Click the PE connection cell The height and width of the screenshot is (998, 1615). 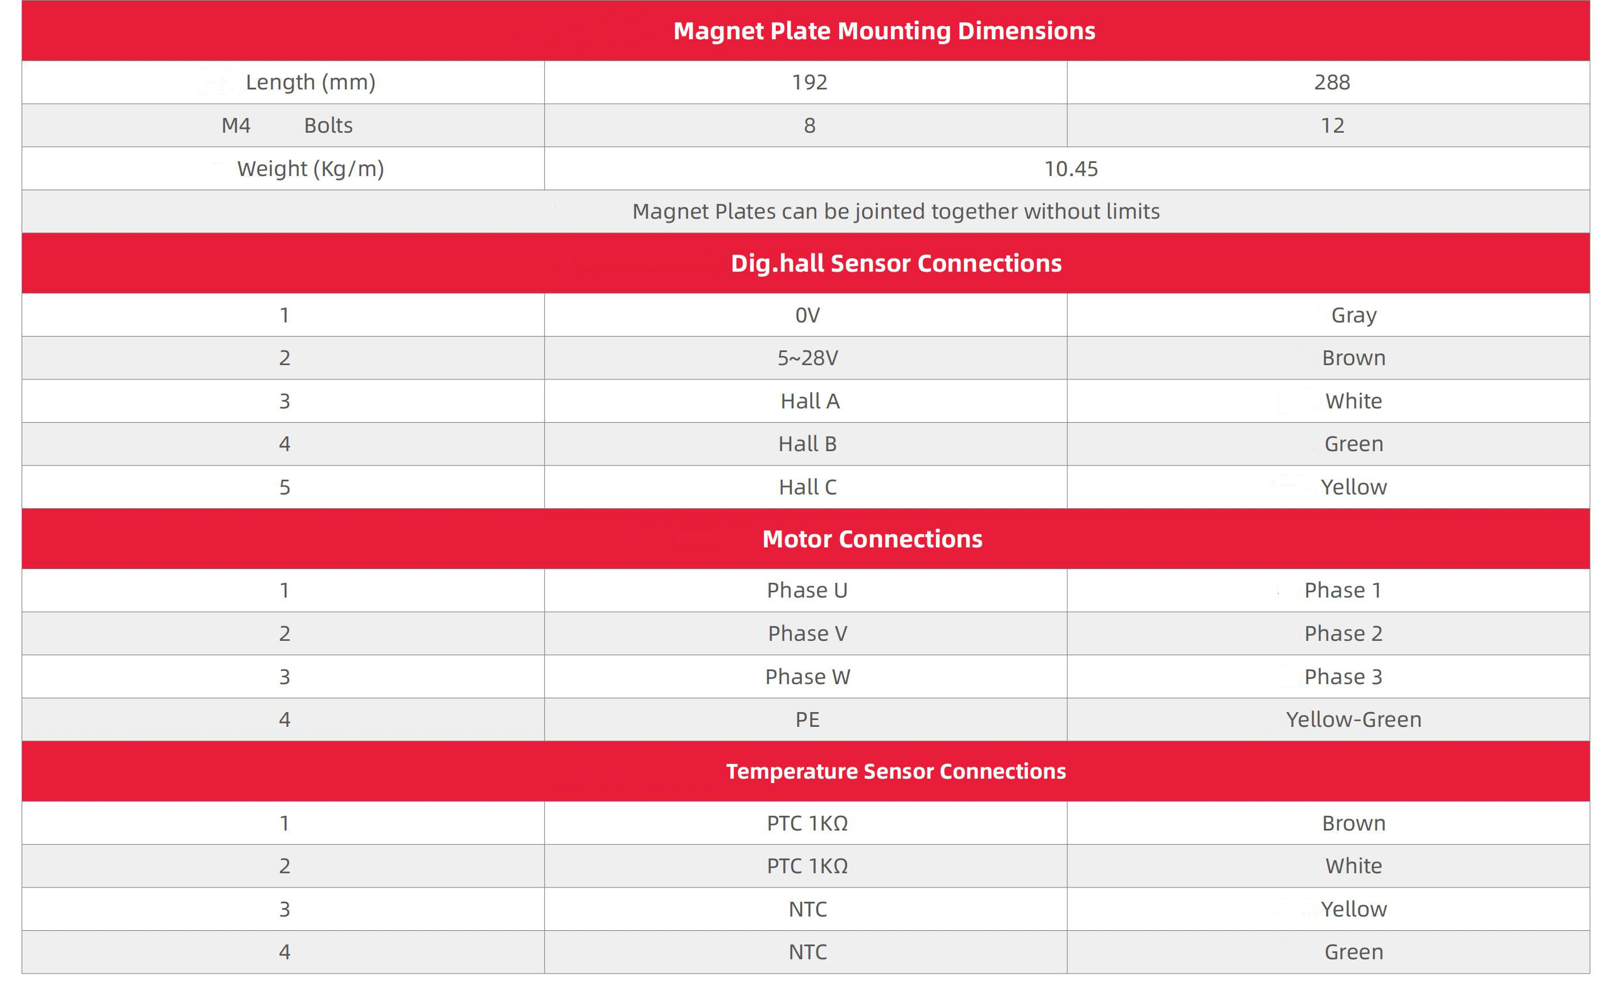coord(807,719)
